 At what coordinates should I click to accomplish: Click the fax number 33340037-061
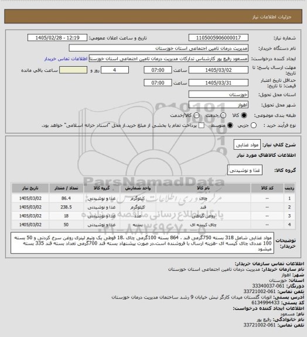pos(268,286)
